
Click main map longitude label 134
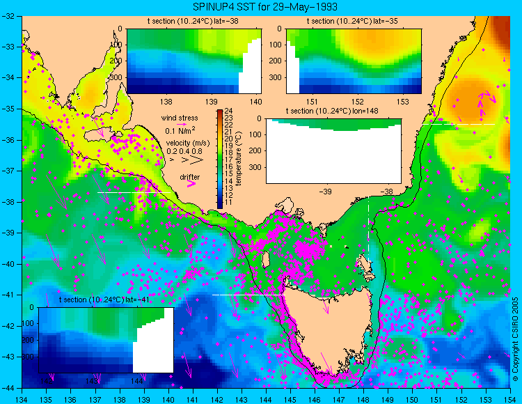click(22, 400)
